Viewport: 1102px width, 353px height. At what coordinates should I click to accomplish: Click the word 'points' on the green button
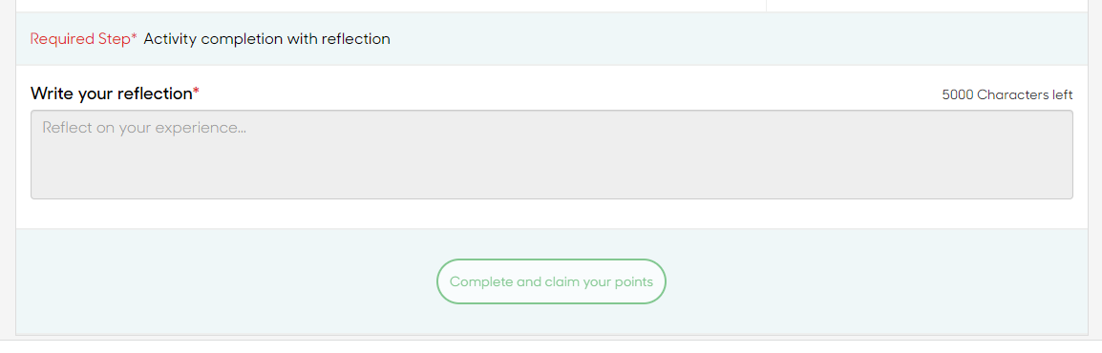click(x=634, y=282)
